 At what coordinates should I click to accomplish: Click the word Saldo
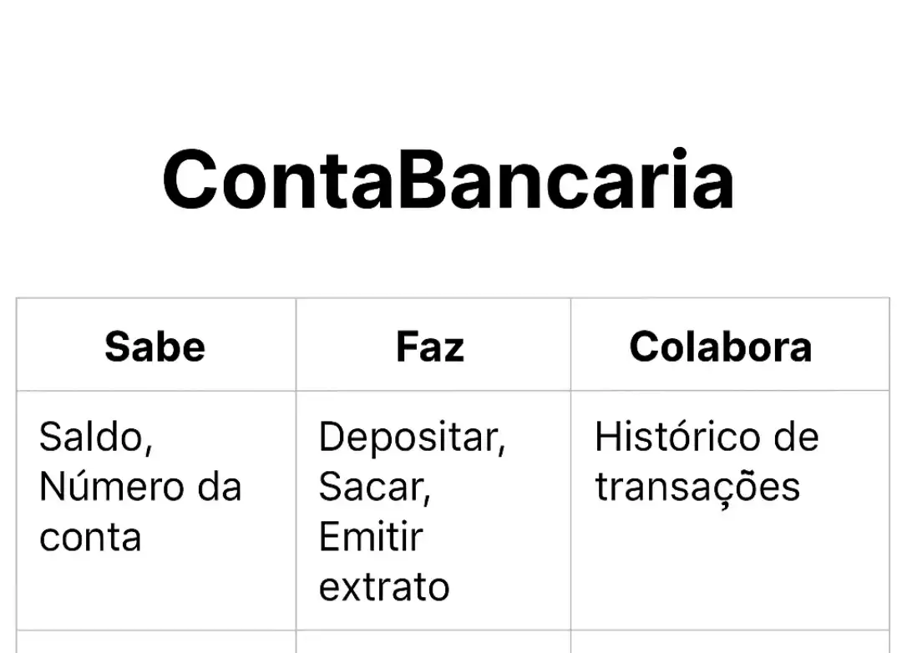[95, 437]
